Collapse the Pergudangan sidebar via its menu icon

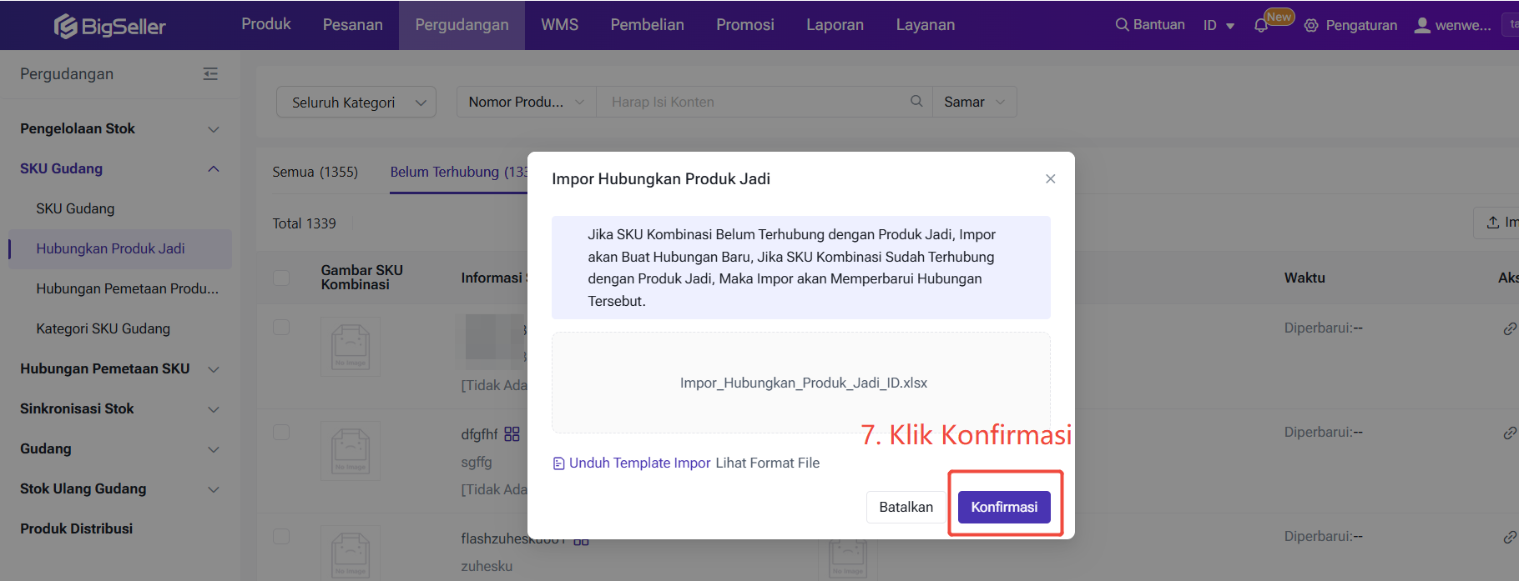click(x=210, y=74)
